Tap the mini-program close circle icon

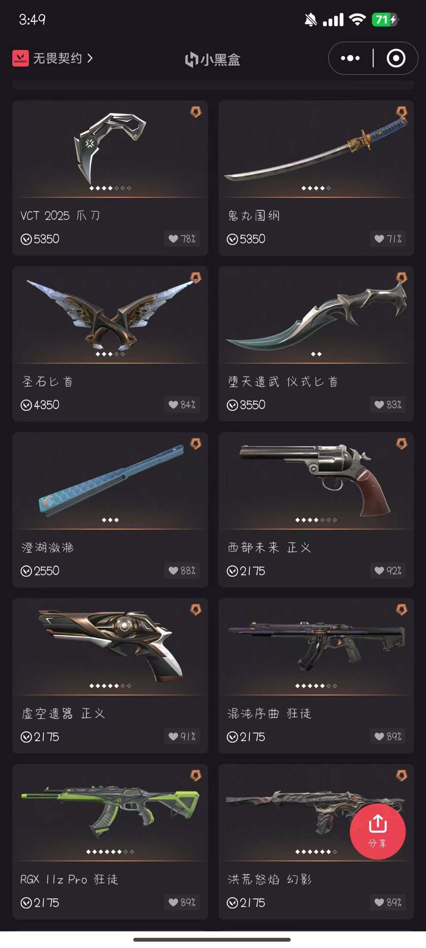pyautogui.click(x=396, y=58)
